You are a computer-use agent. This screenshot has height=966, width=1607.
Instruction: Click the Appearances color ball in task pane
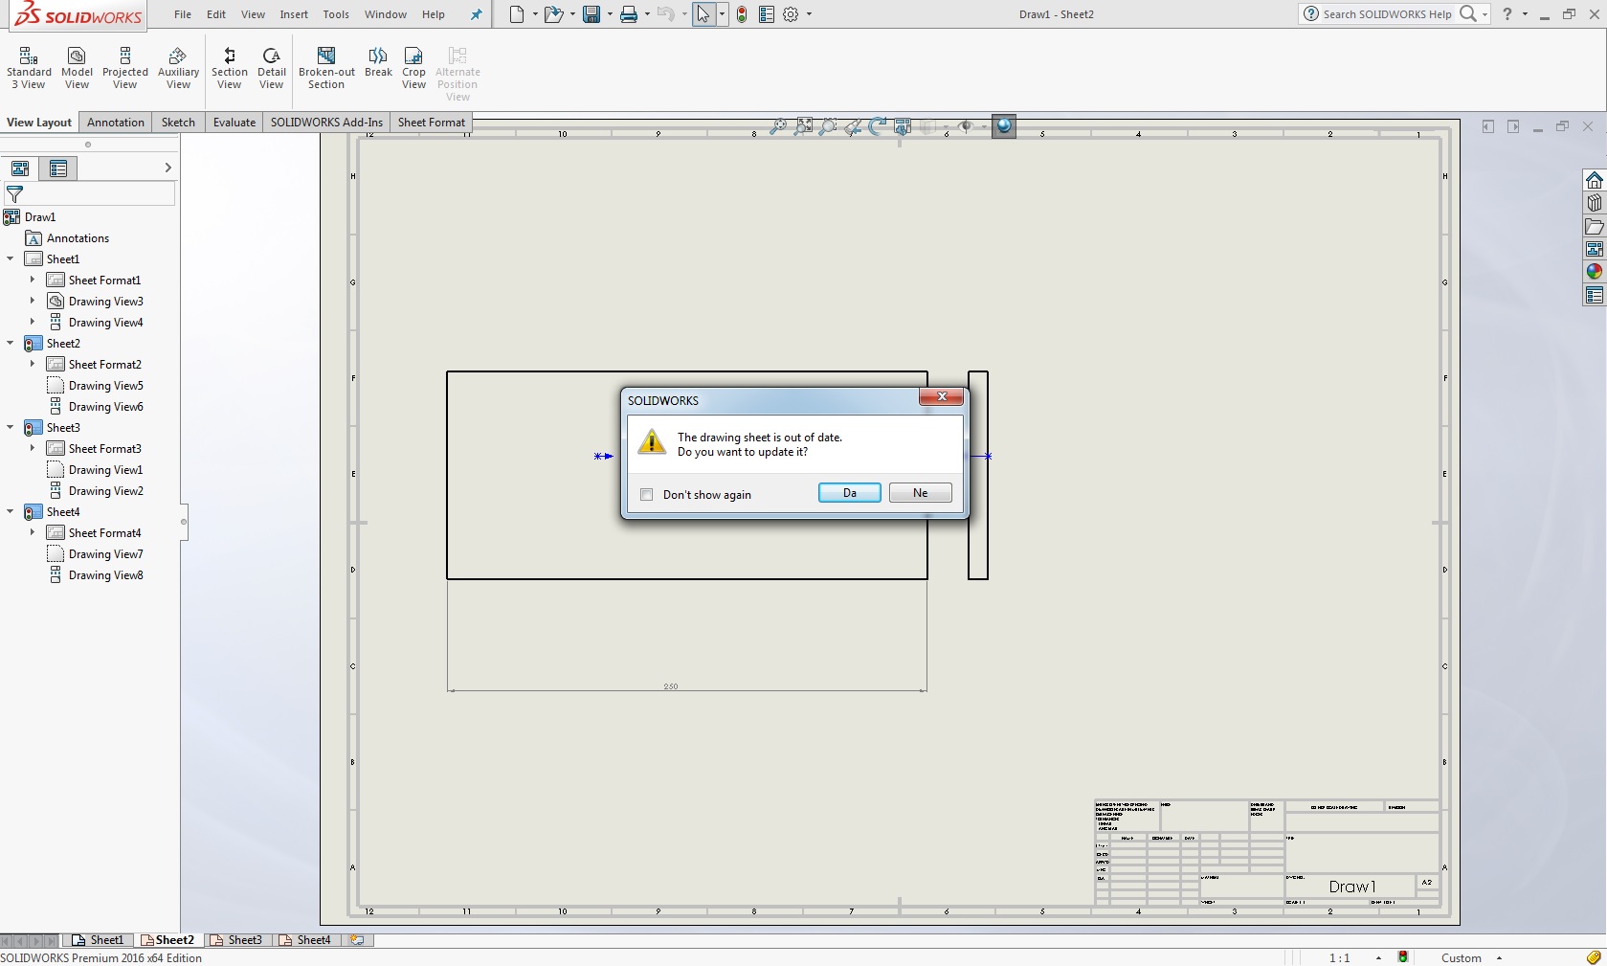1594,272
